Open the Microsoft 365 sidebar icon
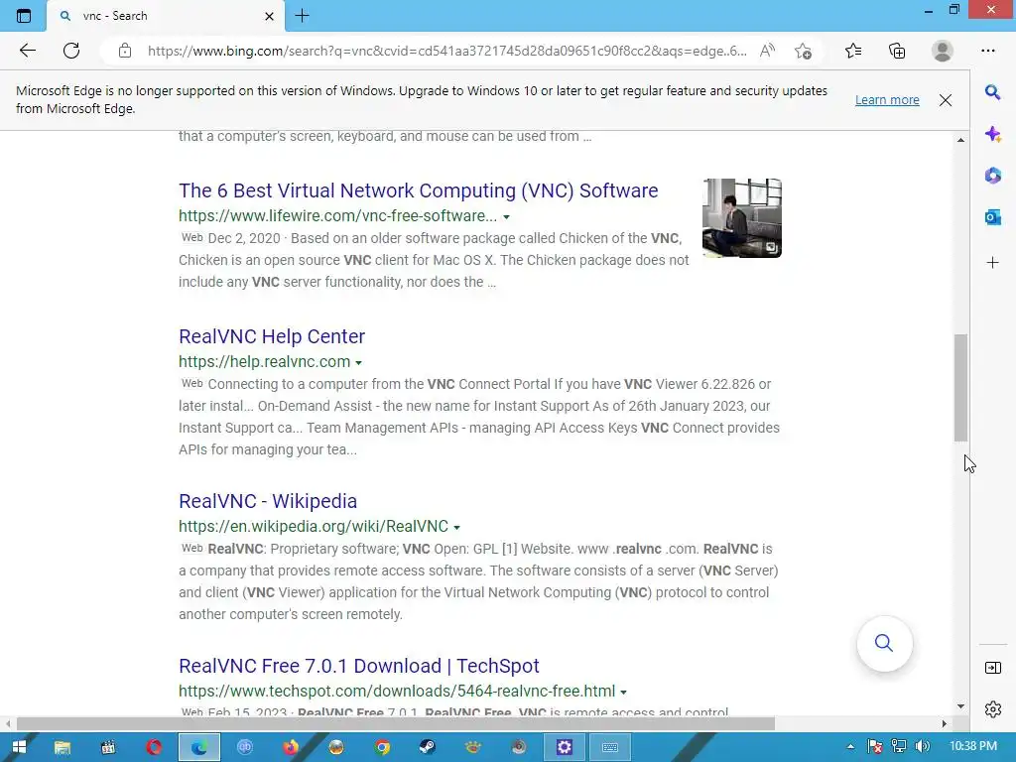The width and height of the screenshot is (1016, 762). (992, 176)
